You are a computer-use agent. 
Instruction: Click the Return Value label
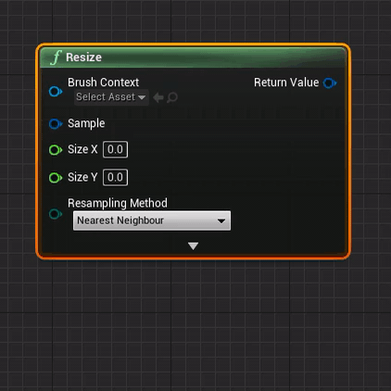pos(286,82)
